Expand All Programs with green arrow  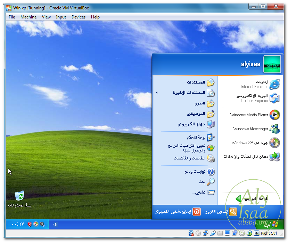(238, 199)
